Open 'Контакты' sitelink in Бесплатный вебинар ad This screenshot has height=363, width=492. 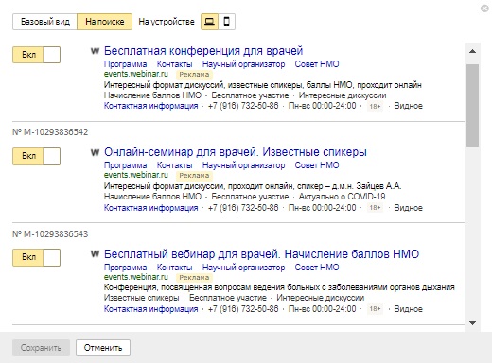[x=175, y=268]
